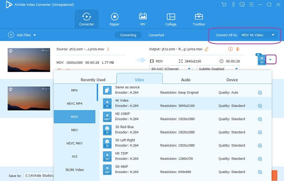Screen dimensions: 284x181
Task: Open the Collage module
Action: click(x=171, y=19)
